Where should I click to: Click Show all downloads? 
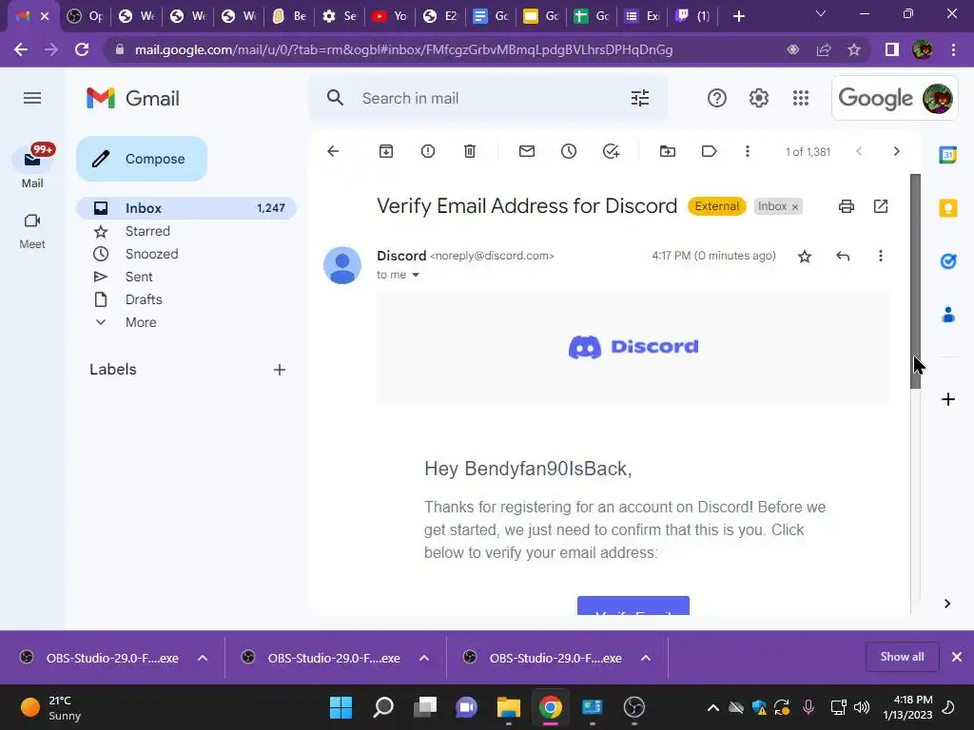click(x=902, y=657)
